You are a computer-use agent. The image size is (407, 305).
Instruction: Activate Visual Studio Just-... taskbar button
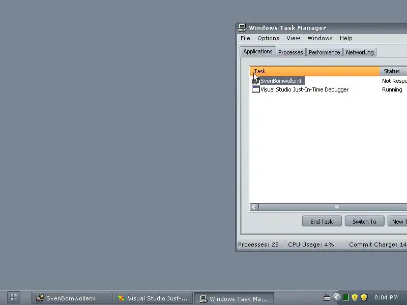pos(153,298)
